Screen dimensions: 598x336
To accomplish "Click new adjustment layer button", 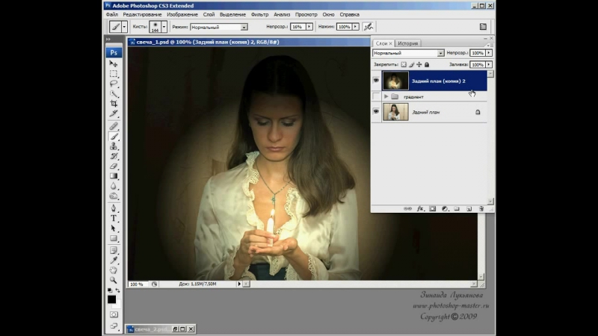I will (445, 209).
